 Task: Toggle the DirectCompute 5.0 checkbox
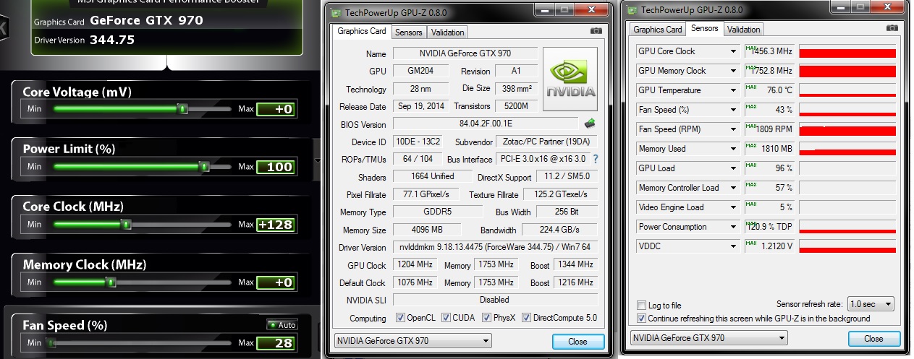526,318
